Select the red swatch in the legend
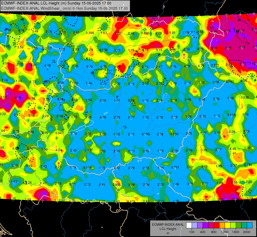The height and width of the screenshot is (237, 257). pyautogui.click(x=217, y=225)
